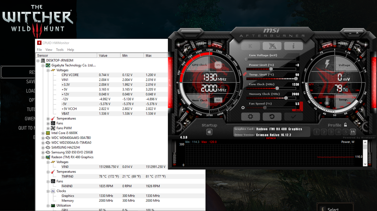Expand SAMSUNG HA252HI drive node
Viewport: 377px width, 211px height.
[x=43, y=148]
